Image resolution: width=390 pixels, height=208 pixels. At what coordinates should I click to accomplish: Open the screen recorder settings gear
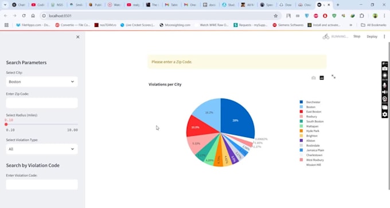pyautogui.click(x=385, y=114)
